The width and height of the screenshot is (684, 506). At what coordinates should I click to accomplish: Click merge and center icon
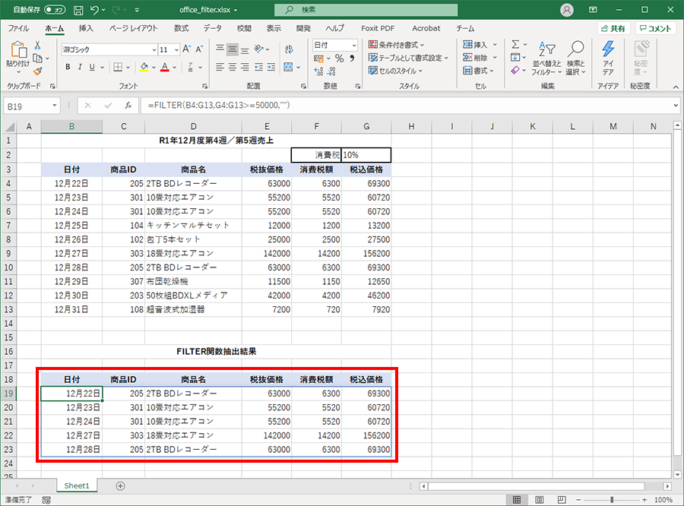(x=288, y=67)
